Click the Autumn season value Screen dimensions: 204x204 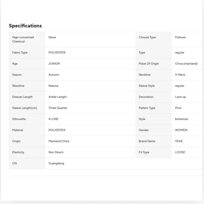click(54, 75)
